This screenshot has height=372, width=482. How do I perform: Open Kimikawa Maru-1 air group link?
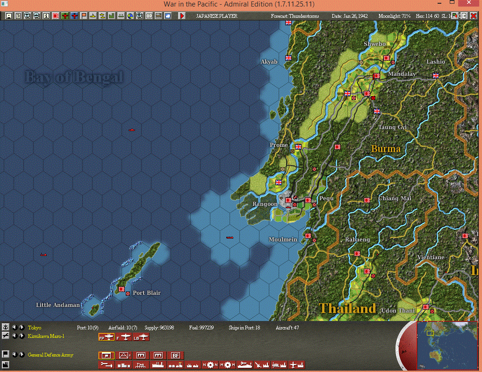(46, 336)
